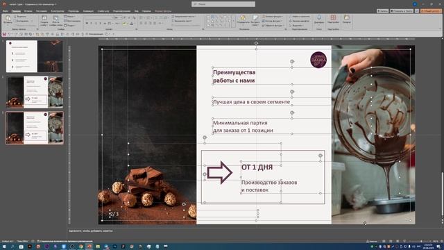Click the reuse slides icon

(x=55, y=17)
